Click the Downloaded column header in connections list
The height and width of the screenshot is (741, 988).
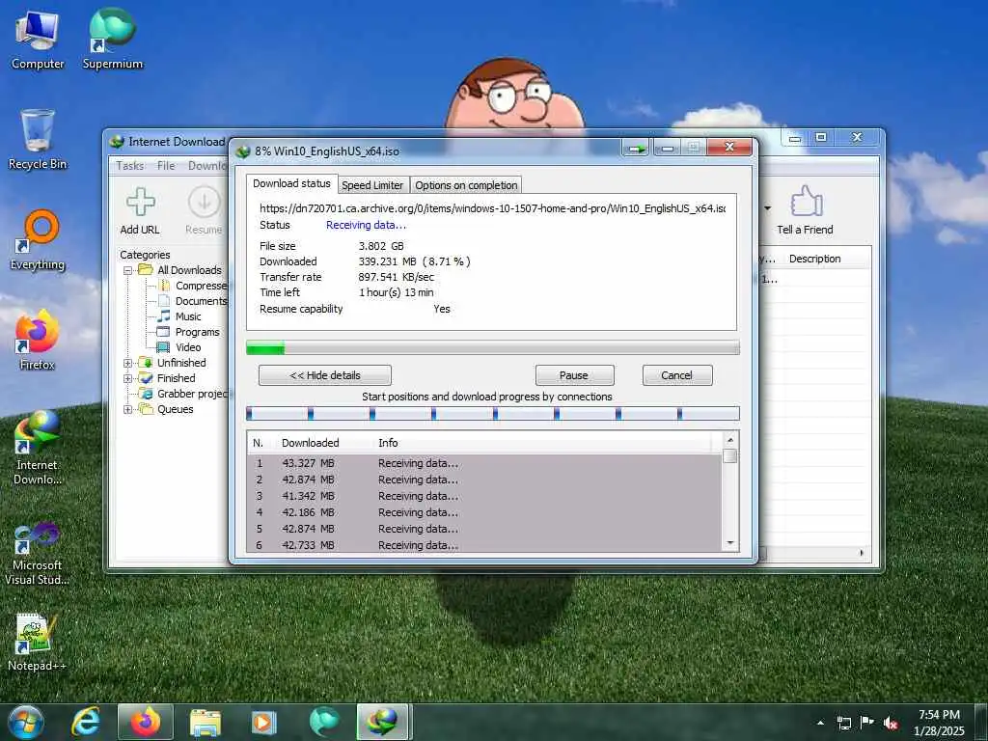pos(310,443)
